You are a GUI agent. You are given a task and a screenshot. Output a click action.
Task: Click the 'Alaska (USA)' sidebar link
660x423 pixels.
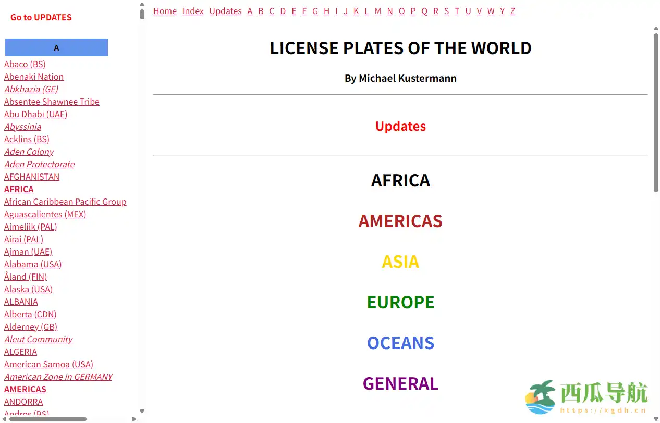[28, 289]
